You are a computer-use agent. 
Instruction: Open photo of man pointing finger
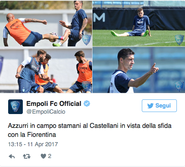tap(139, 70)
